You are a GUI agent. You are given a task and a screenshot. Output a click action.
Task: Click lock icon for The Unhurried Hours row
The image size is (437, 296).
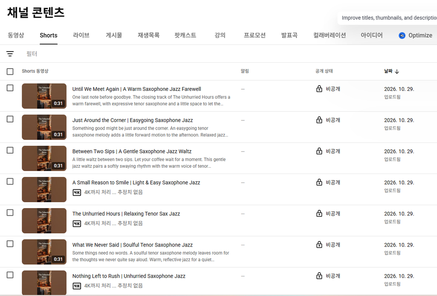[x=319, y=214]
